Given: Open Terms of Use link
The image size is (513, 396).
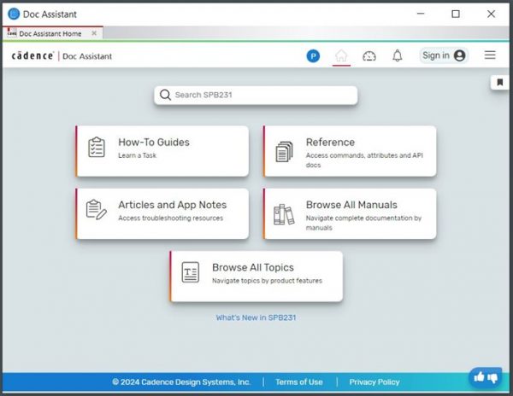Looking at the screenshot, I should tap(299, 382).
